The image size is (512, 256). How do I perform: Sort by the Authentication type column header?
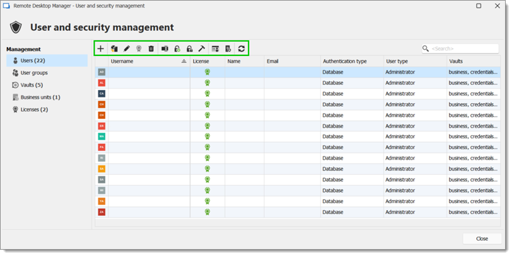[352, 61]
